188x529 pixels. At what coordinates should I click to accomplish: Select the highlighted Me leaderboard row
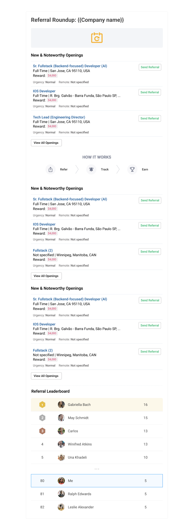[x=97, y=481]
